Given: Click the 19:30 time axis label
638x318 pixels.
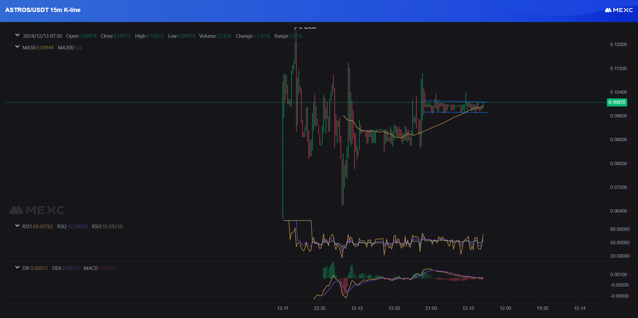Looking at the screenshot, I should click(x=542, y=308).
